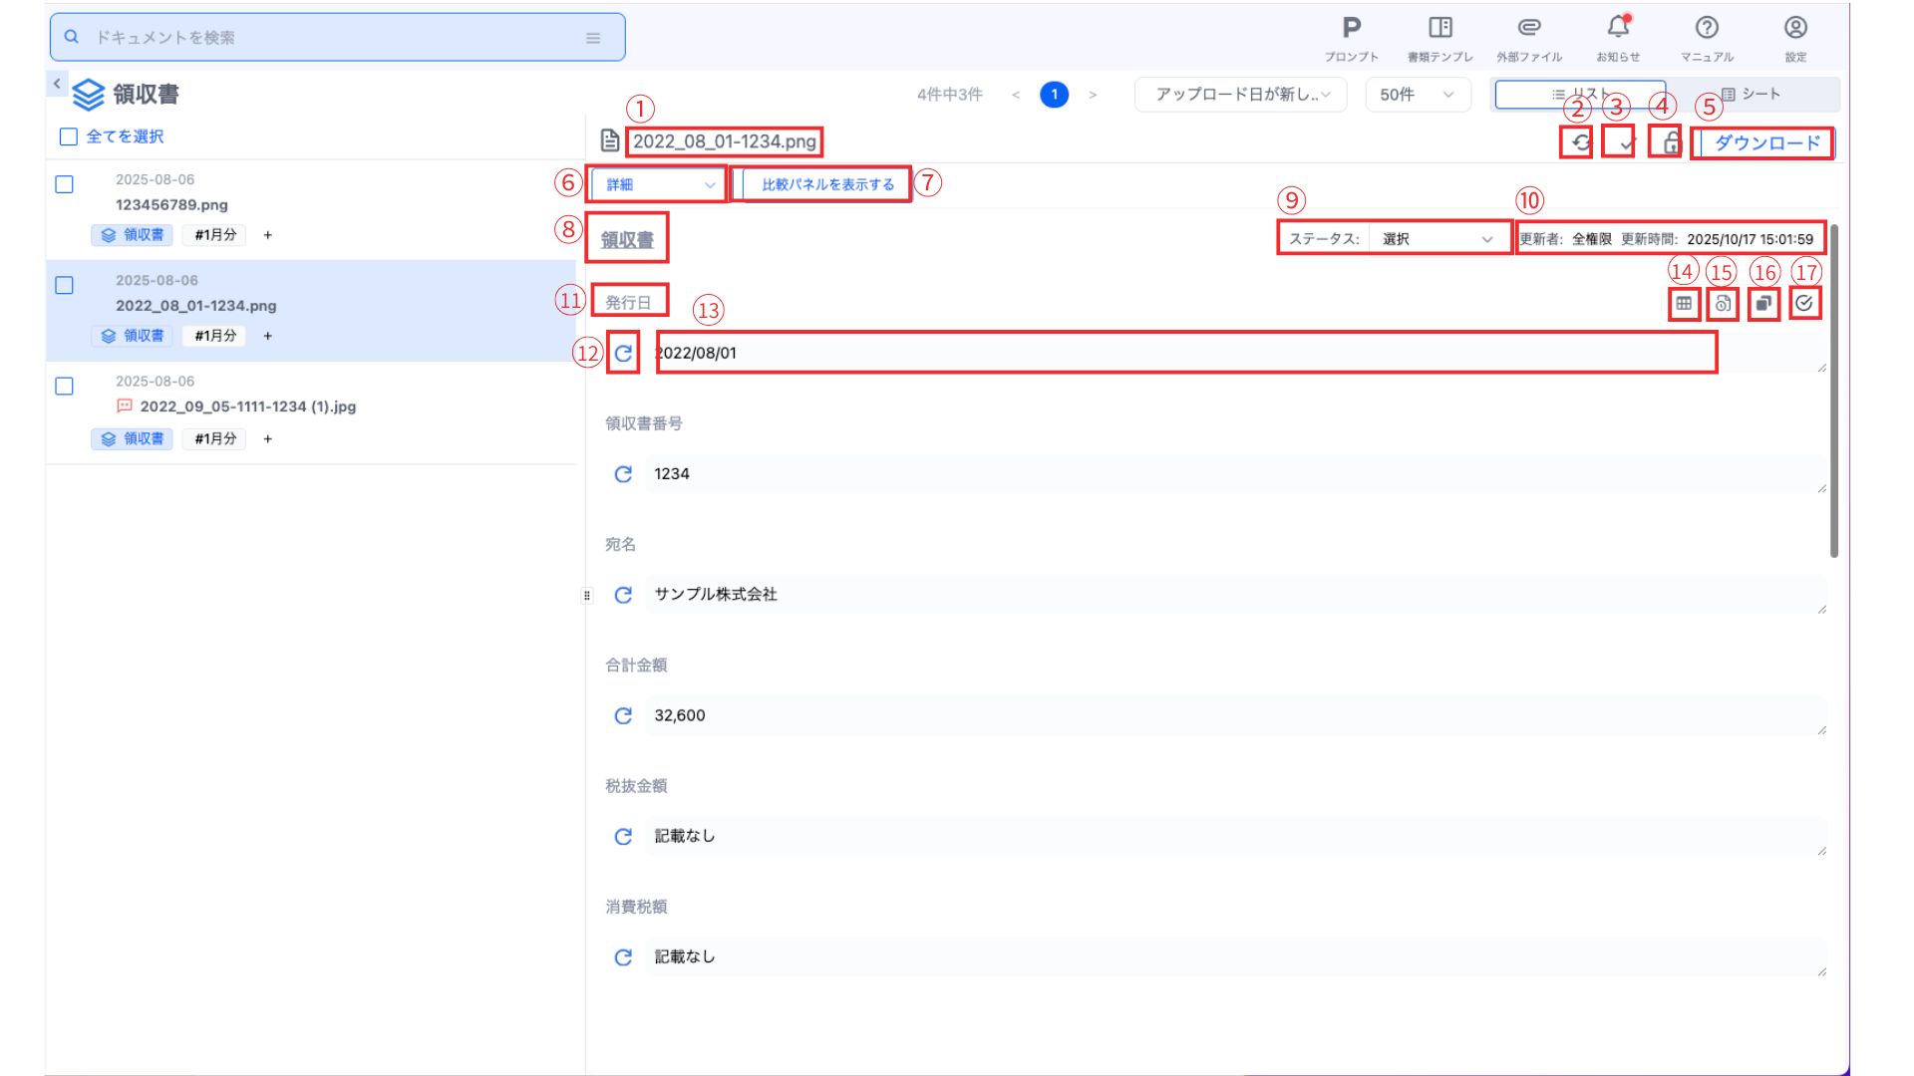
Task: Tick the checkbox for 123456789.png
Action: pos(65,184)
